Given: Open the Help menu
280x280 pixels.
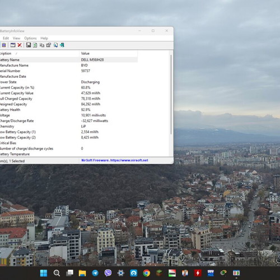Looking at the screenshot, I should (x=44, y=38).
